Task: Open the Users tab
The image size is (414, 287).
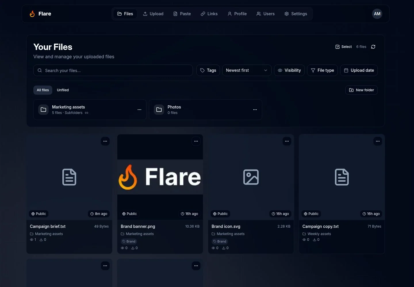Action: click(x=266, y=14)
